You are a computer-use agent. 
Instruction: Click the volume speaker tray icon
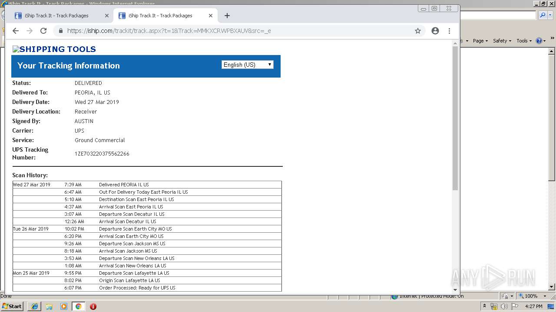[504, 306]
